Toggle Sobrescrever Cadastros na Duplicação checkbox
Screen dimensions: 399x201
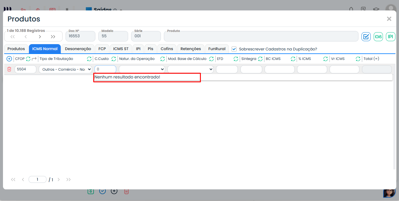pos(234,49)
